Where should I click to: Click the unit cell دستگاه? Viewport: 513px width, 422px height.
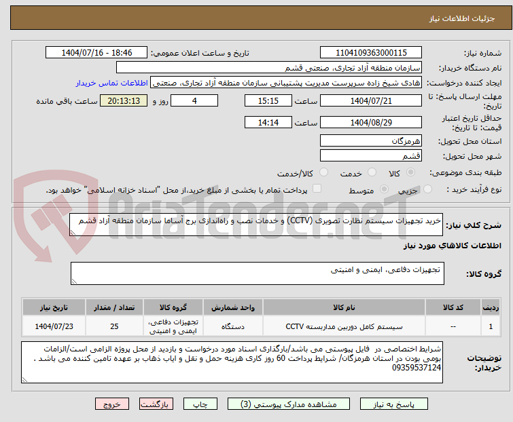point(232,326)
